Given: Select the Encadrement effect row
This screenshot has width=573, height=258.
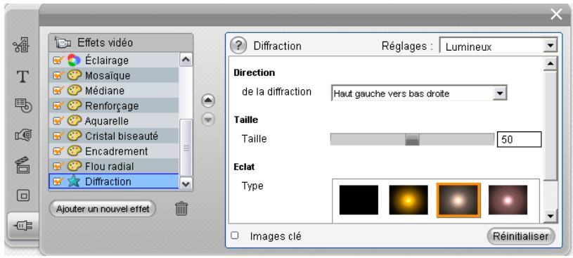Looking at the screenshot, I should 114,151.
